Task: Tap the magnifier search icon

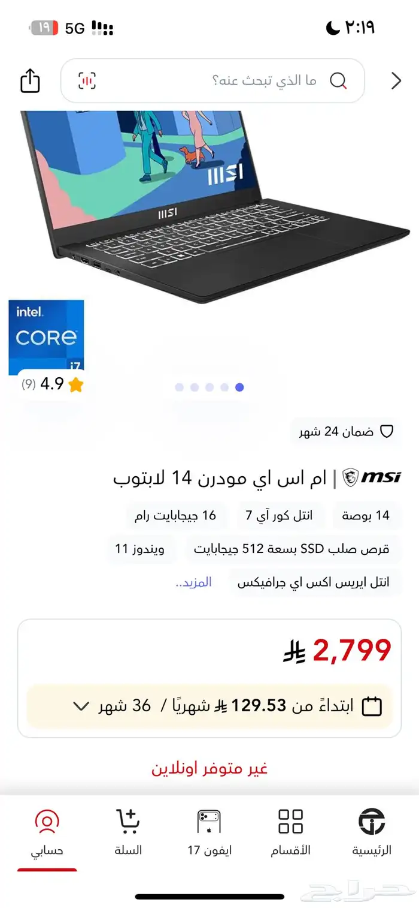Action: point(338,80)
